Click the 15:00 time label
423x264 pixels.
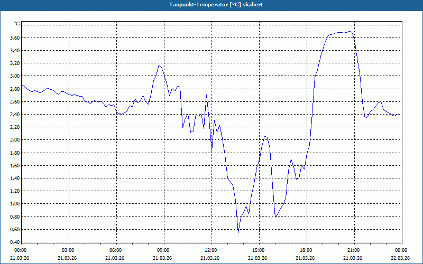click(x=259, y=250)
